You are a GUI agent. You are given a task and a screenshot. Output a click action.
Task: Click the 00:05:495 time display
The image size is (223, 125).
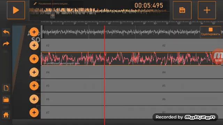149,6
